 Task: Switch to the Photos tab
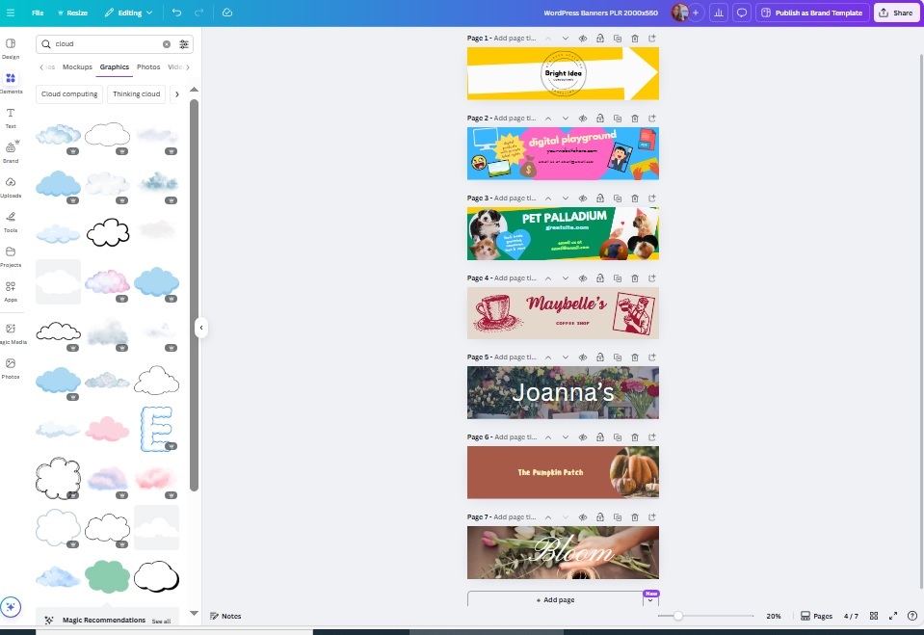[x=148, y=66]
